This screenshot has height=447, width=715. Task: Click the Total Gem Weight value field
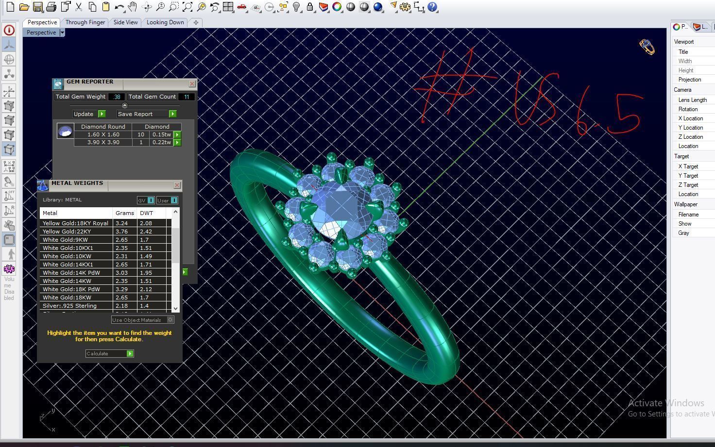(117, 97)
